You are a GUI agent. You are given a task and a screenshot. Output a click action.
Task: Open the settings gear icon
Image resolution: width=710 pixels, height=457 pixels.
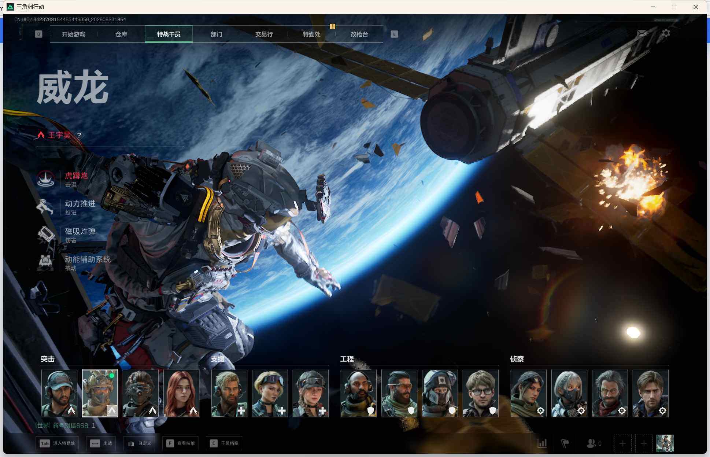tap(666, 33)
